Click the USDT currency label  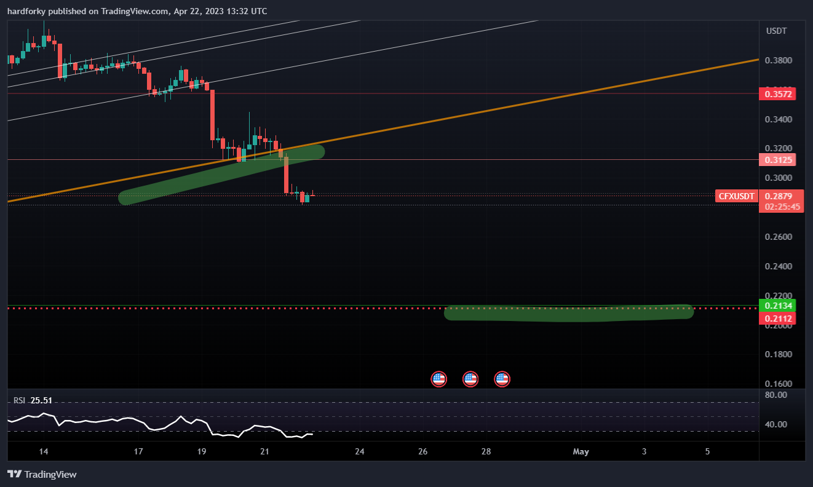click(x=776, y=31)
